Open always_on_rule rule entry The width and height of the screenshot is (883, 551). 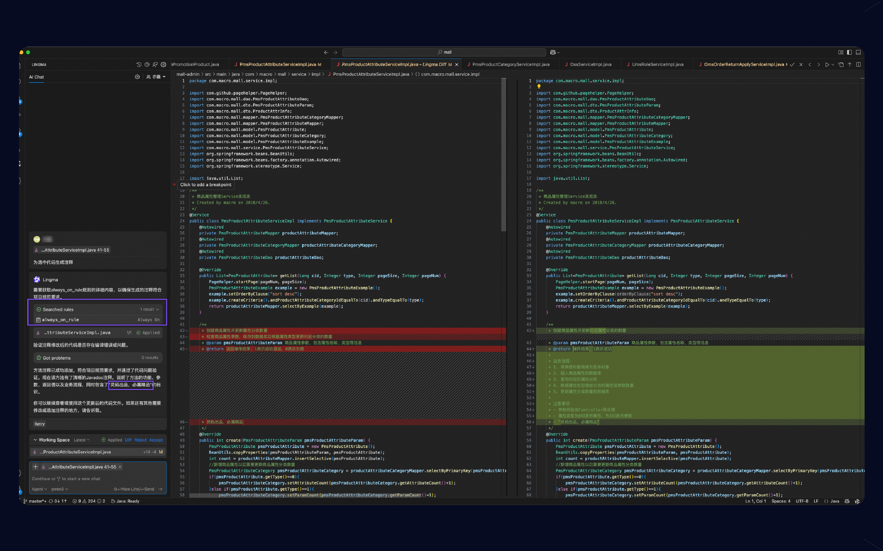point(98,320)
